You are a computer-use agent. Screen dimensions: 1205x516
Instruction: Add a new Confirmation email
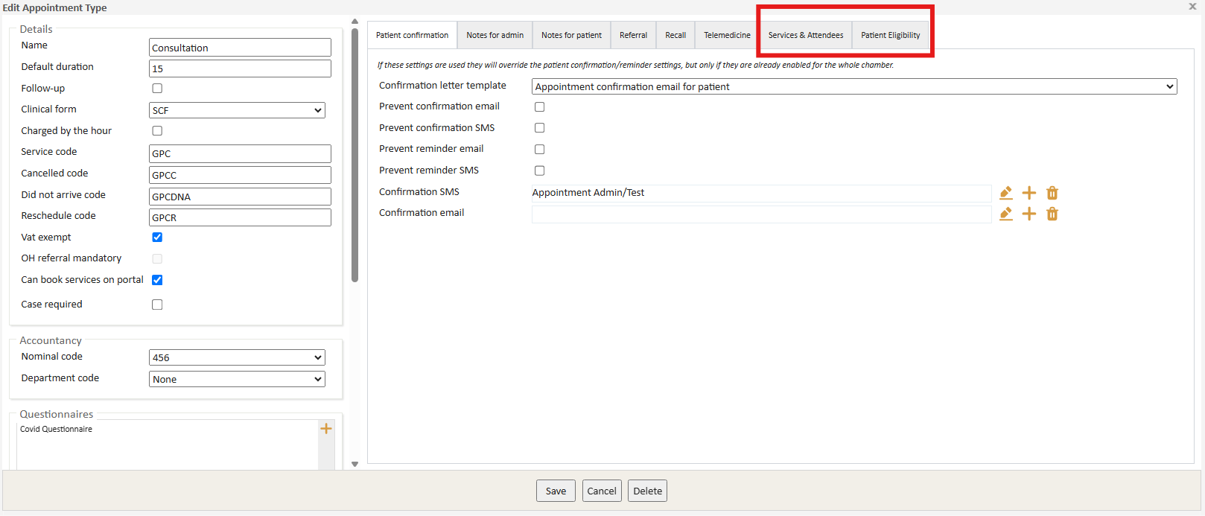(1028, 214)
